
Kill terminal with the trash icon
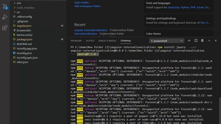[202, 41]
